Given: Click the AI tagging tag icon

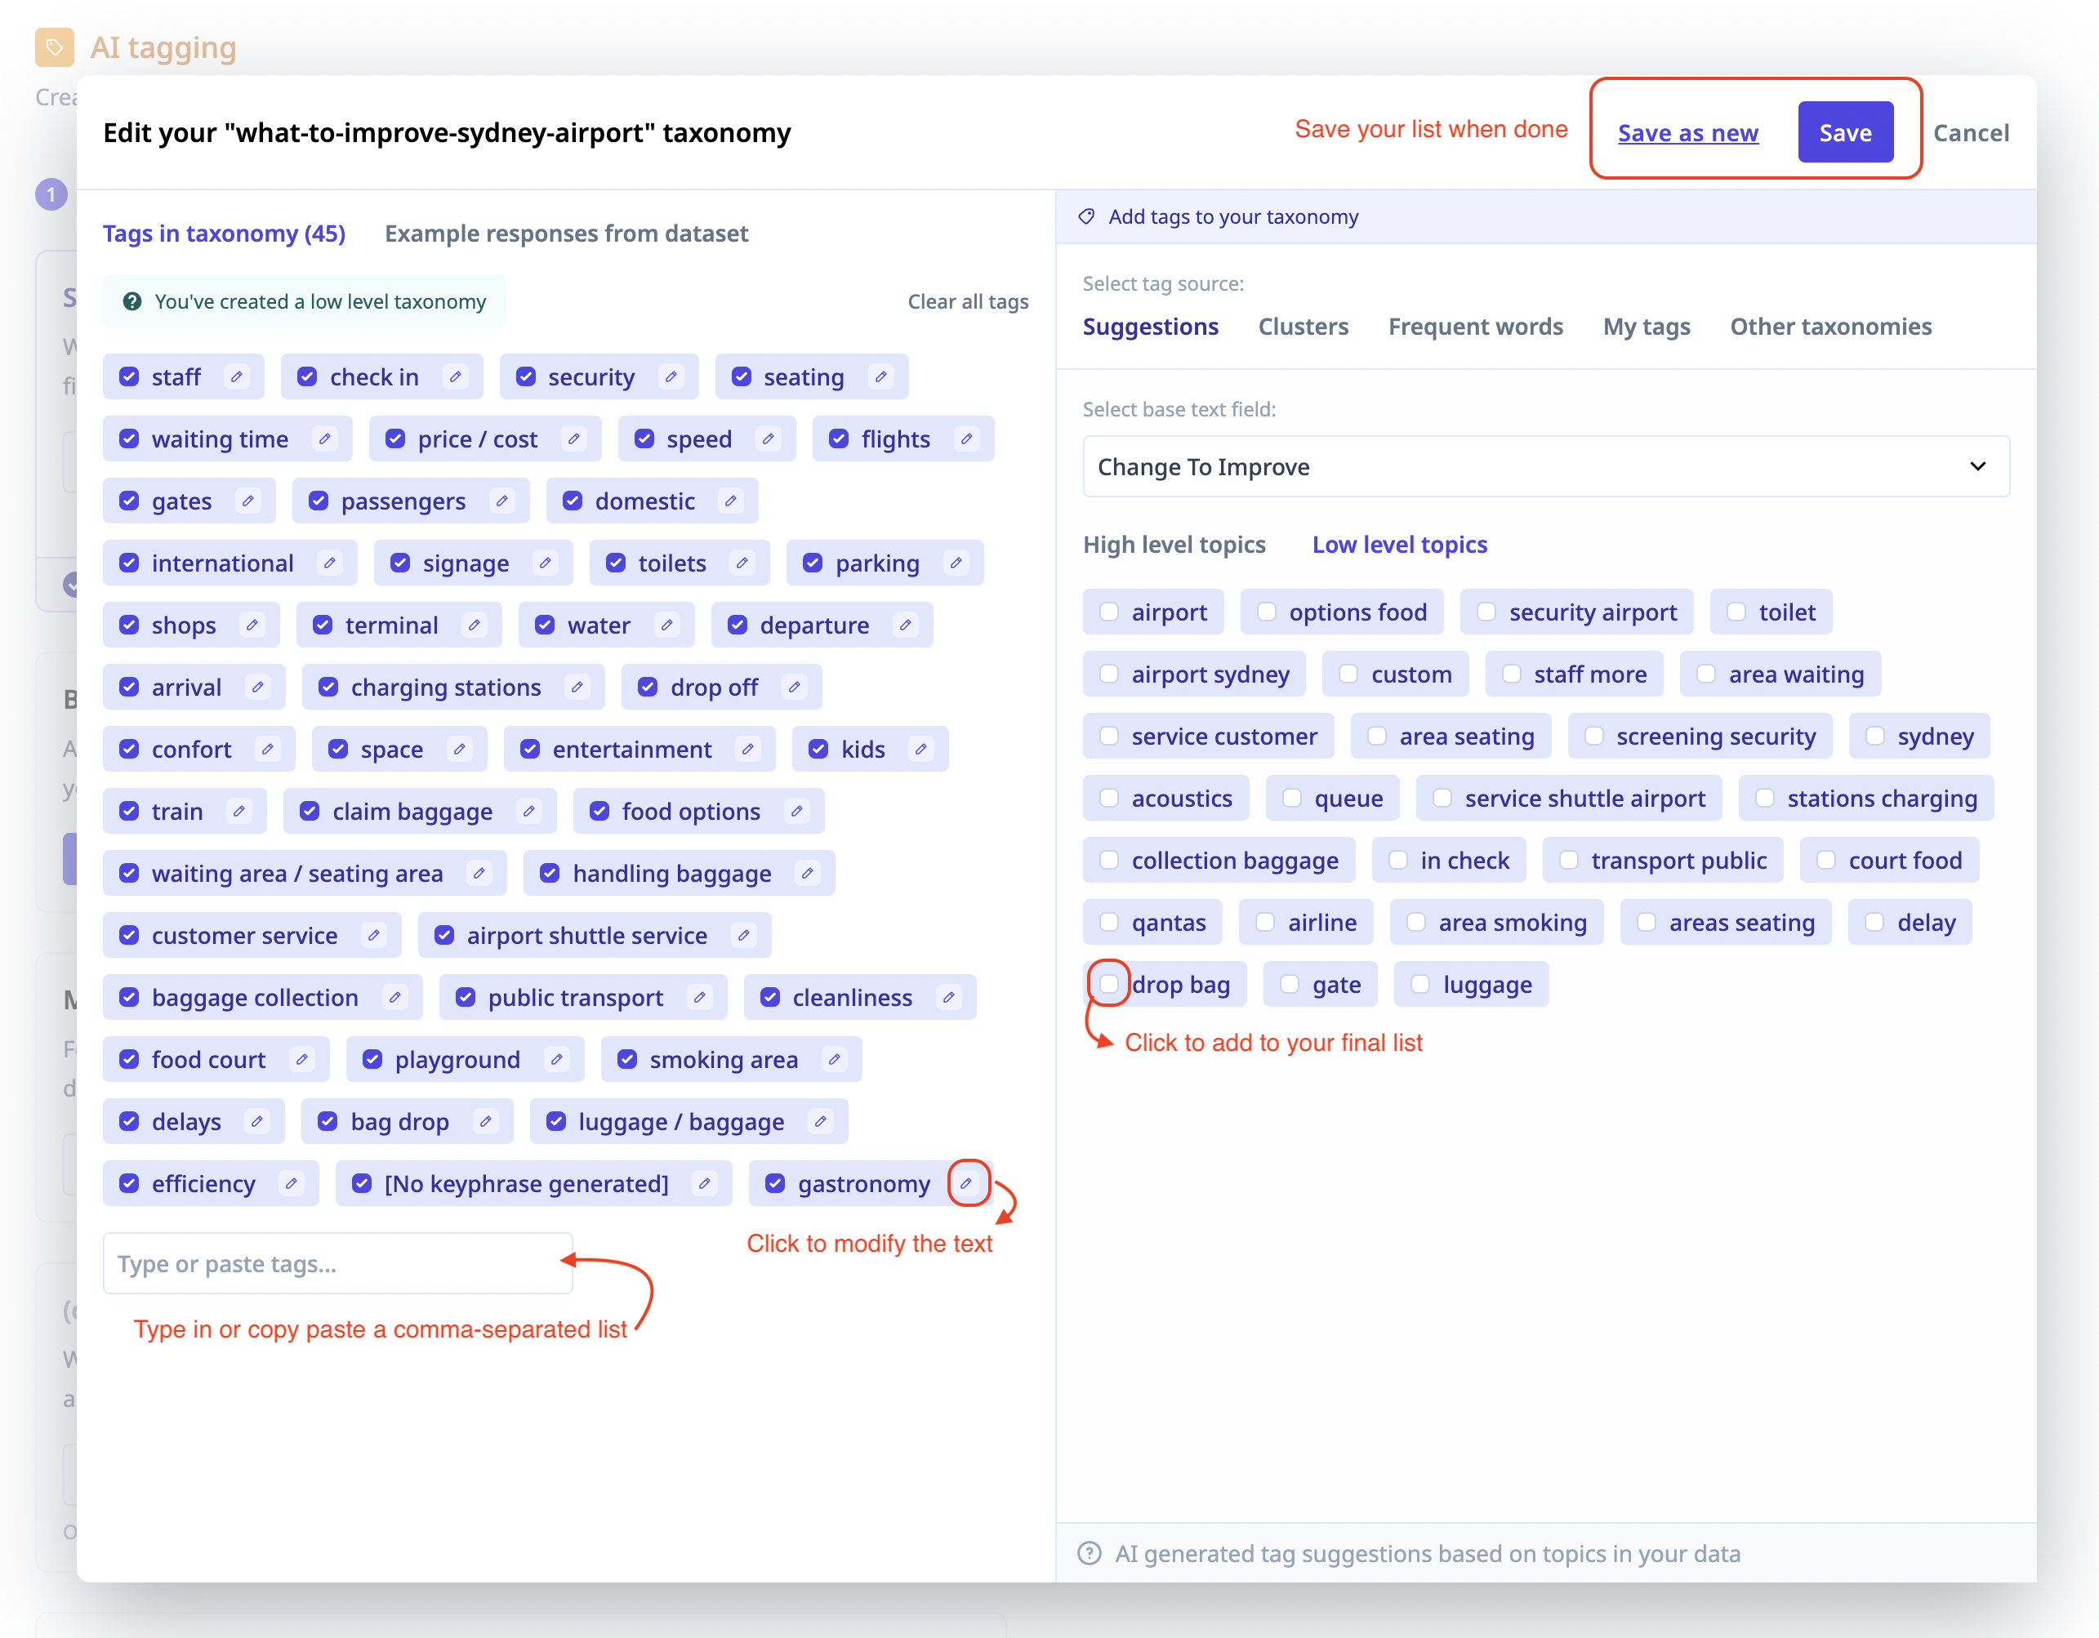Looking at the screenshot, I should 54,46.
